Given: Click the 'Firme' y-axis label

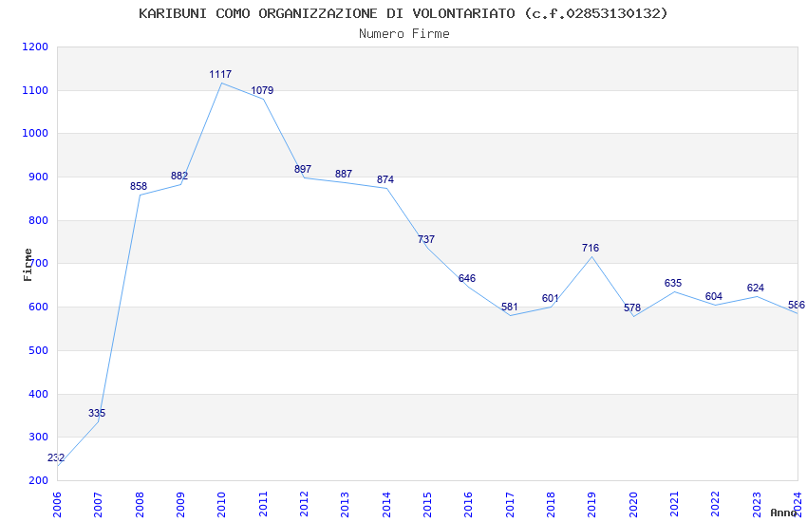Looking at the screenshot, I should (x=28, y=265).
